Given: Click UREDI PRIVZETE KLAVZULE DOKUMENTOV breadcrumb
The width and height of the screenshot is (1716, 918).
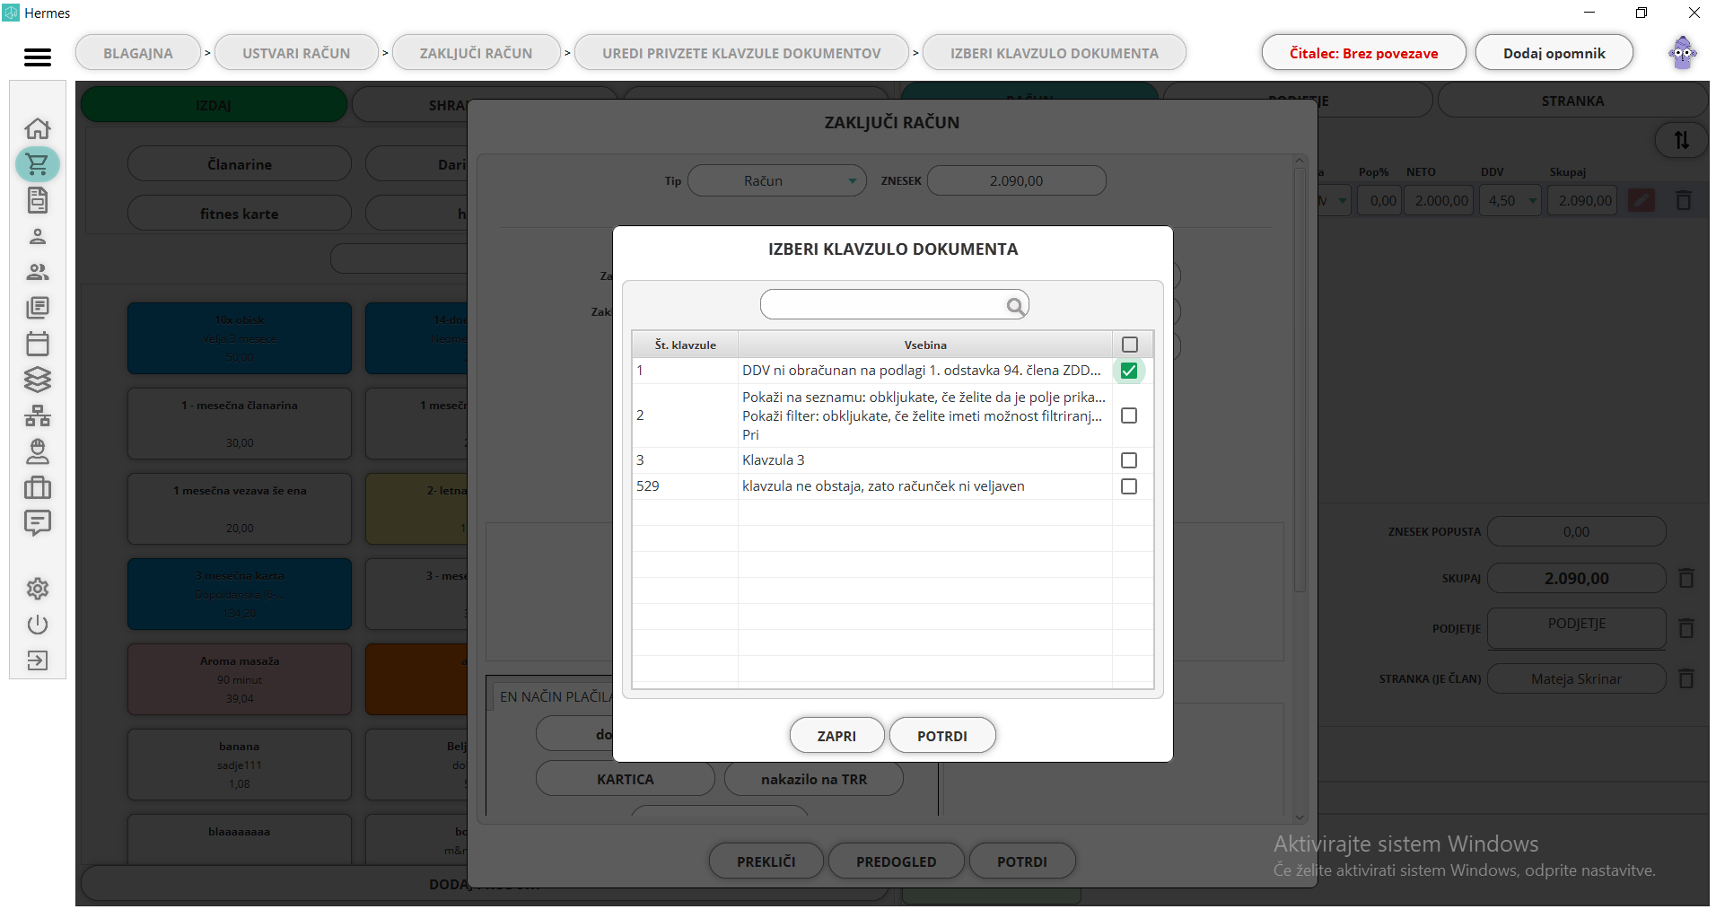Looking at the screenshot, I should point(741,53).
